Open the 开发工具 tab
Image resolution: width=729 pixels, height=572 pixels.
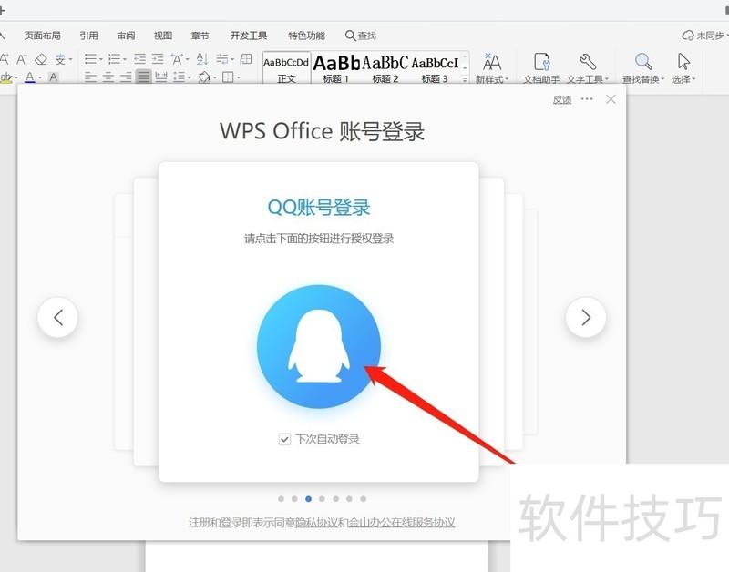coord(249,36)
